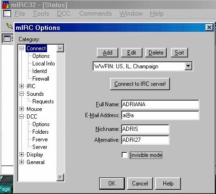Open the File menu
Screen dimensions: 216x194
coord(20,13)
